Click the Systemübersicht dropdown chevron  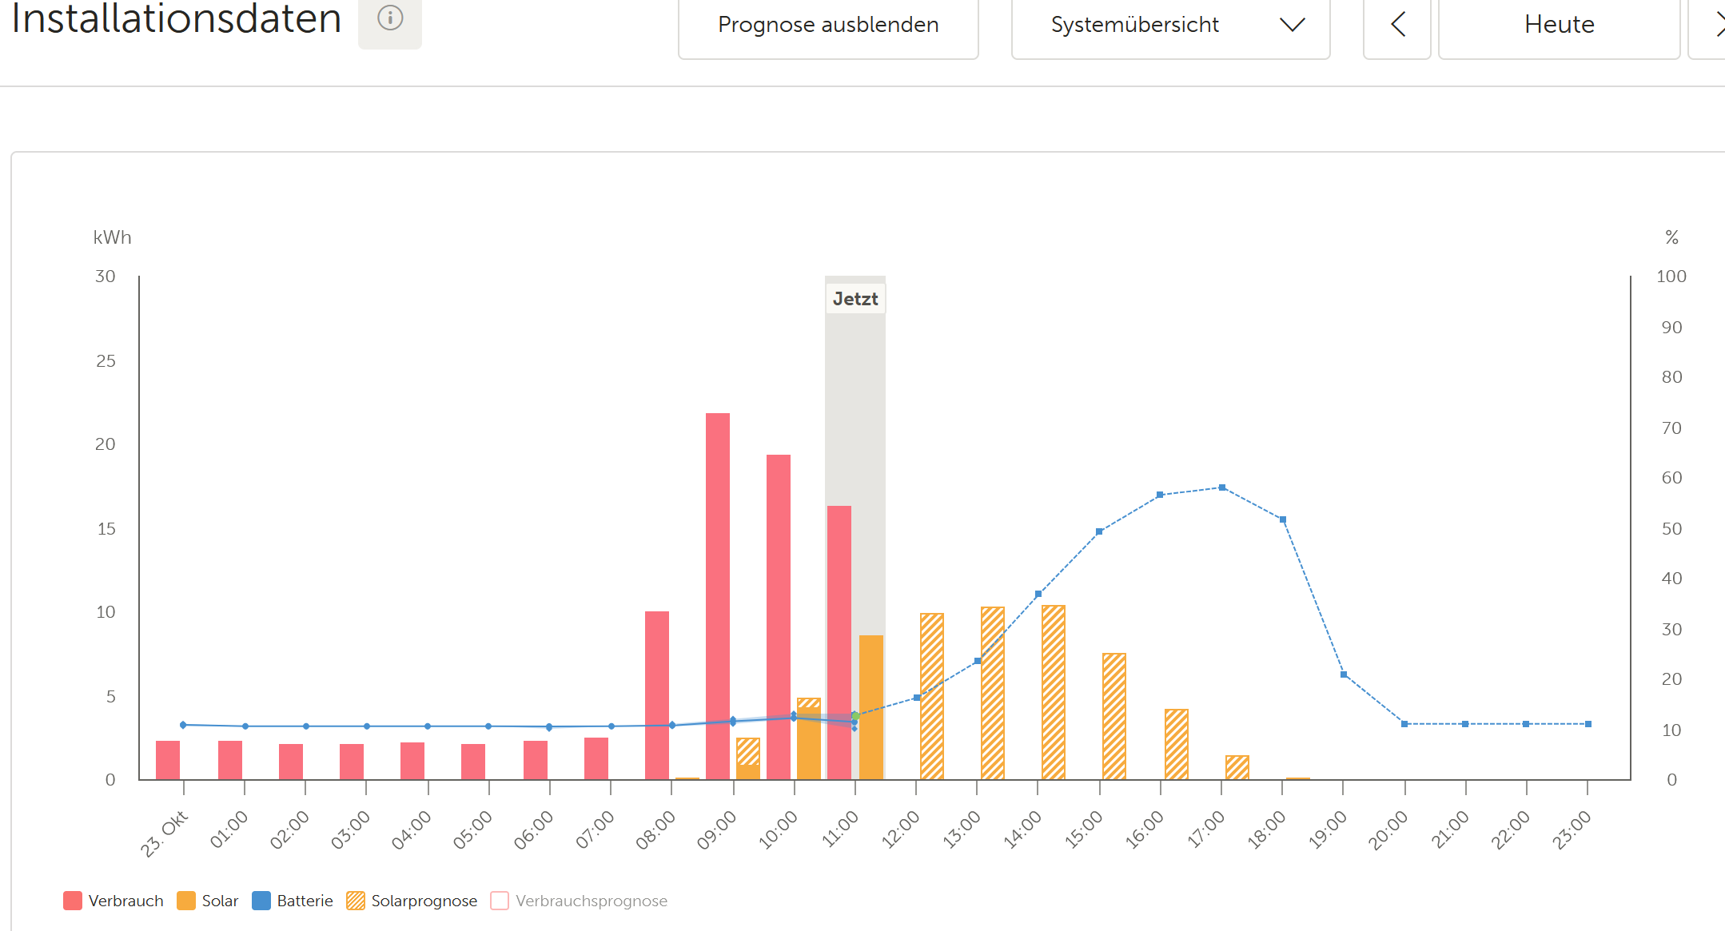point(1292,25)
